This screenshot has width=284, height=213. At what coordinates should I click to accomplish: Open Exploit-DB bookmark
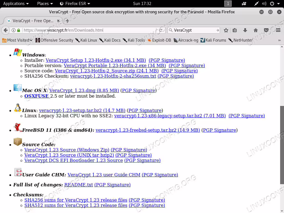click(159, 40)
